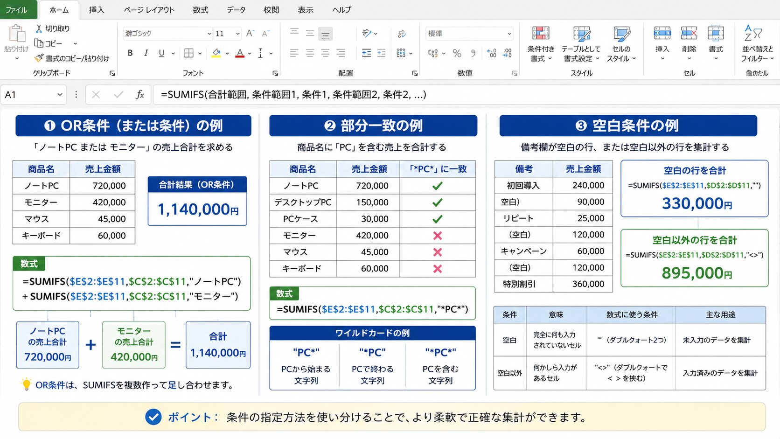Image resolution: width=780 pixels, height=439 pixels.
Task: Open Conditional Formatting (条件付き書式)
Action: pyautogui.click(x=541, y=44)
